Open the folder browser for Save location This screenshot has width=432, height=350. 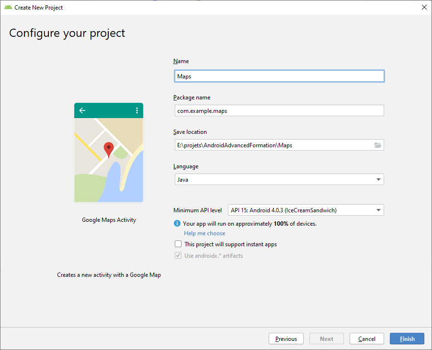coord(378,145)
